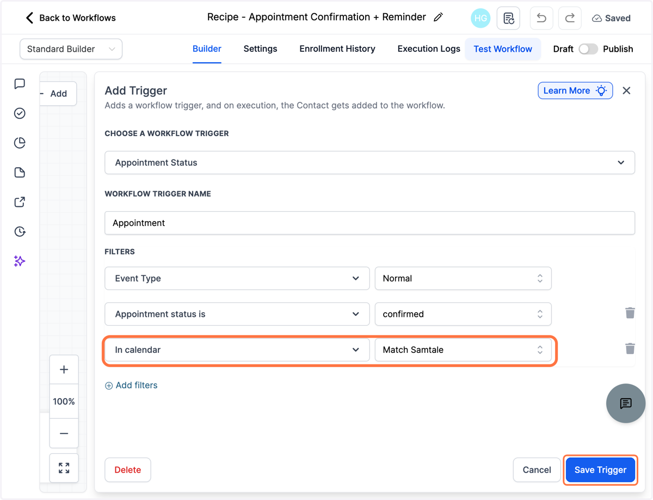This screenshot has height=500, width=653.
Task: Open the Standard Builder dropdown
Action: point(71,49)
